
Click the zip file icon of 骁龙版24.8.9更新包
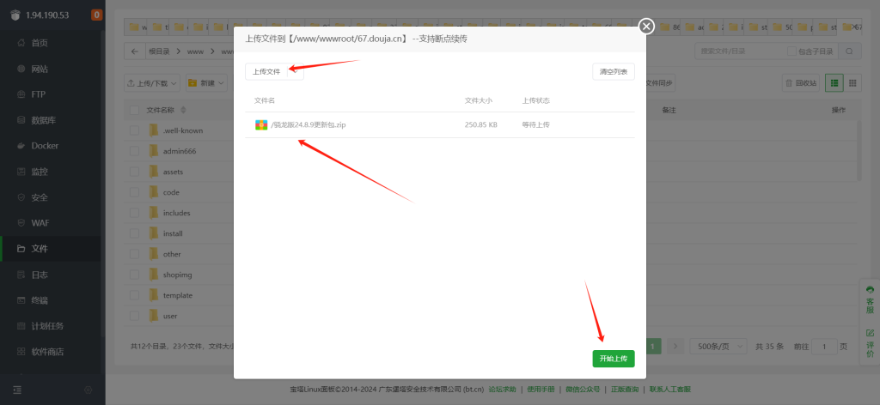(261, 125)
